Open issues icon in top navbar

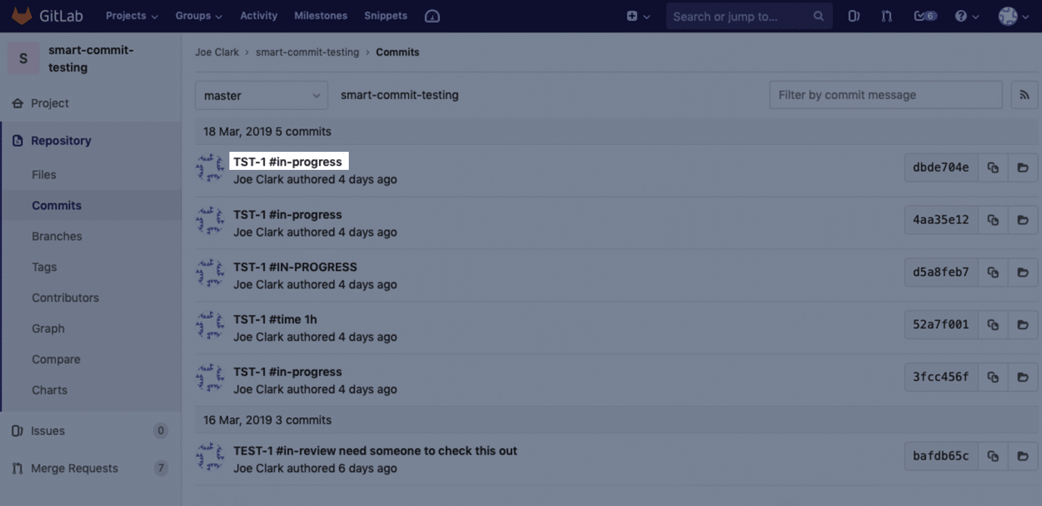tap(854, 16)
